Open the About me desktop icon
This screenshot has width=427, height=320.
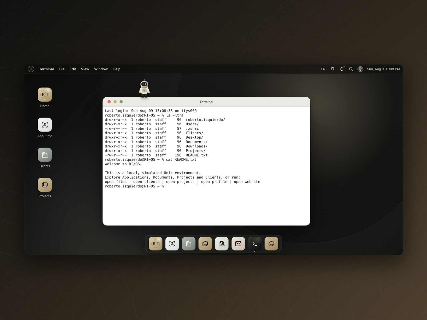[x=45, y=125]
